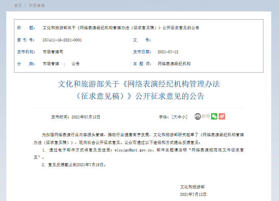Click the signed date 2021年7月12日
This screenshot has width=279, height=201.
193,194
